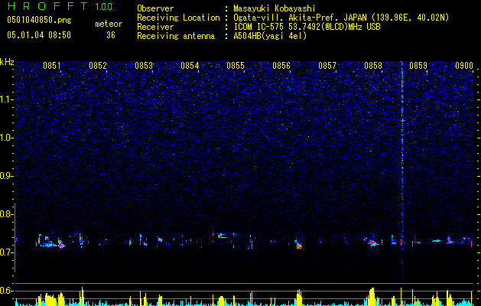Select the Ogata-vill. Akita-Pref. JAPAN location text
Viewport: 481px width, 306px height.
(x=341, y=18)
